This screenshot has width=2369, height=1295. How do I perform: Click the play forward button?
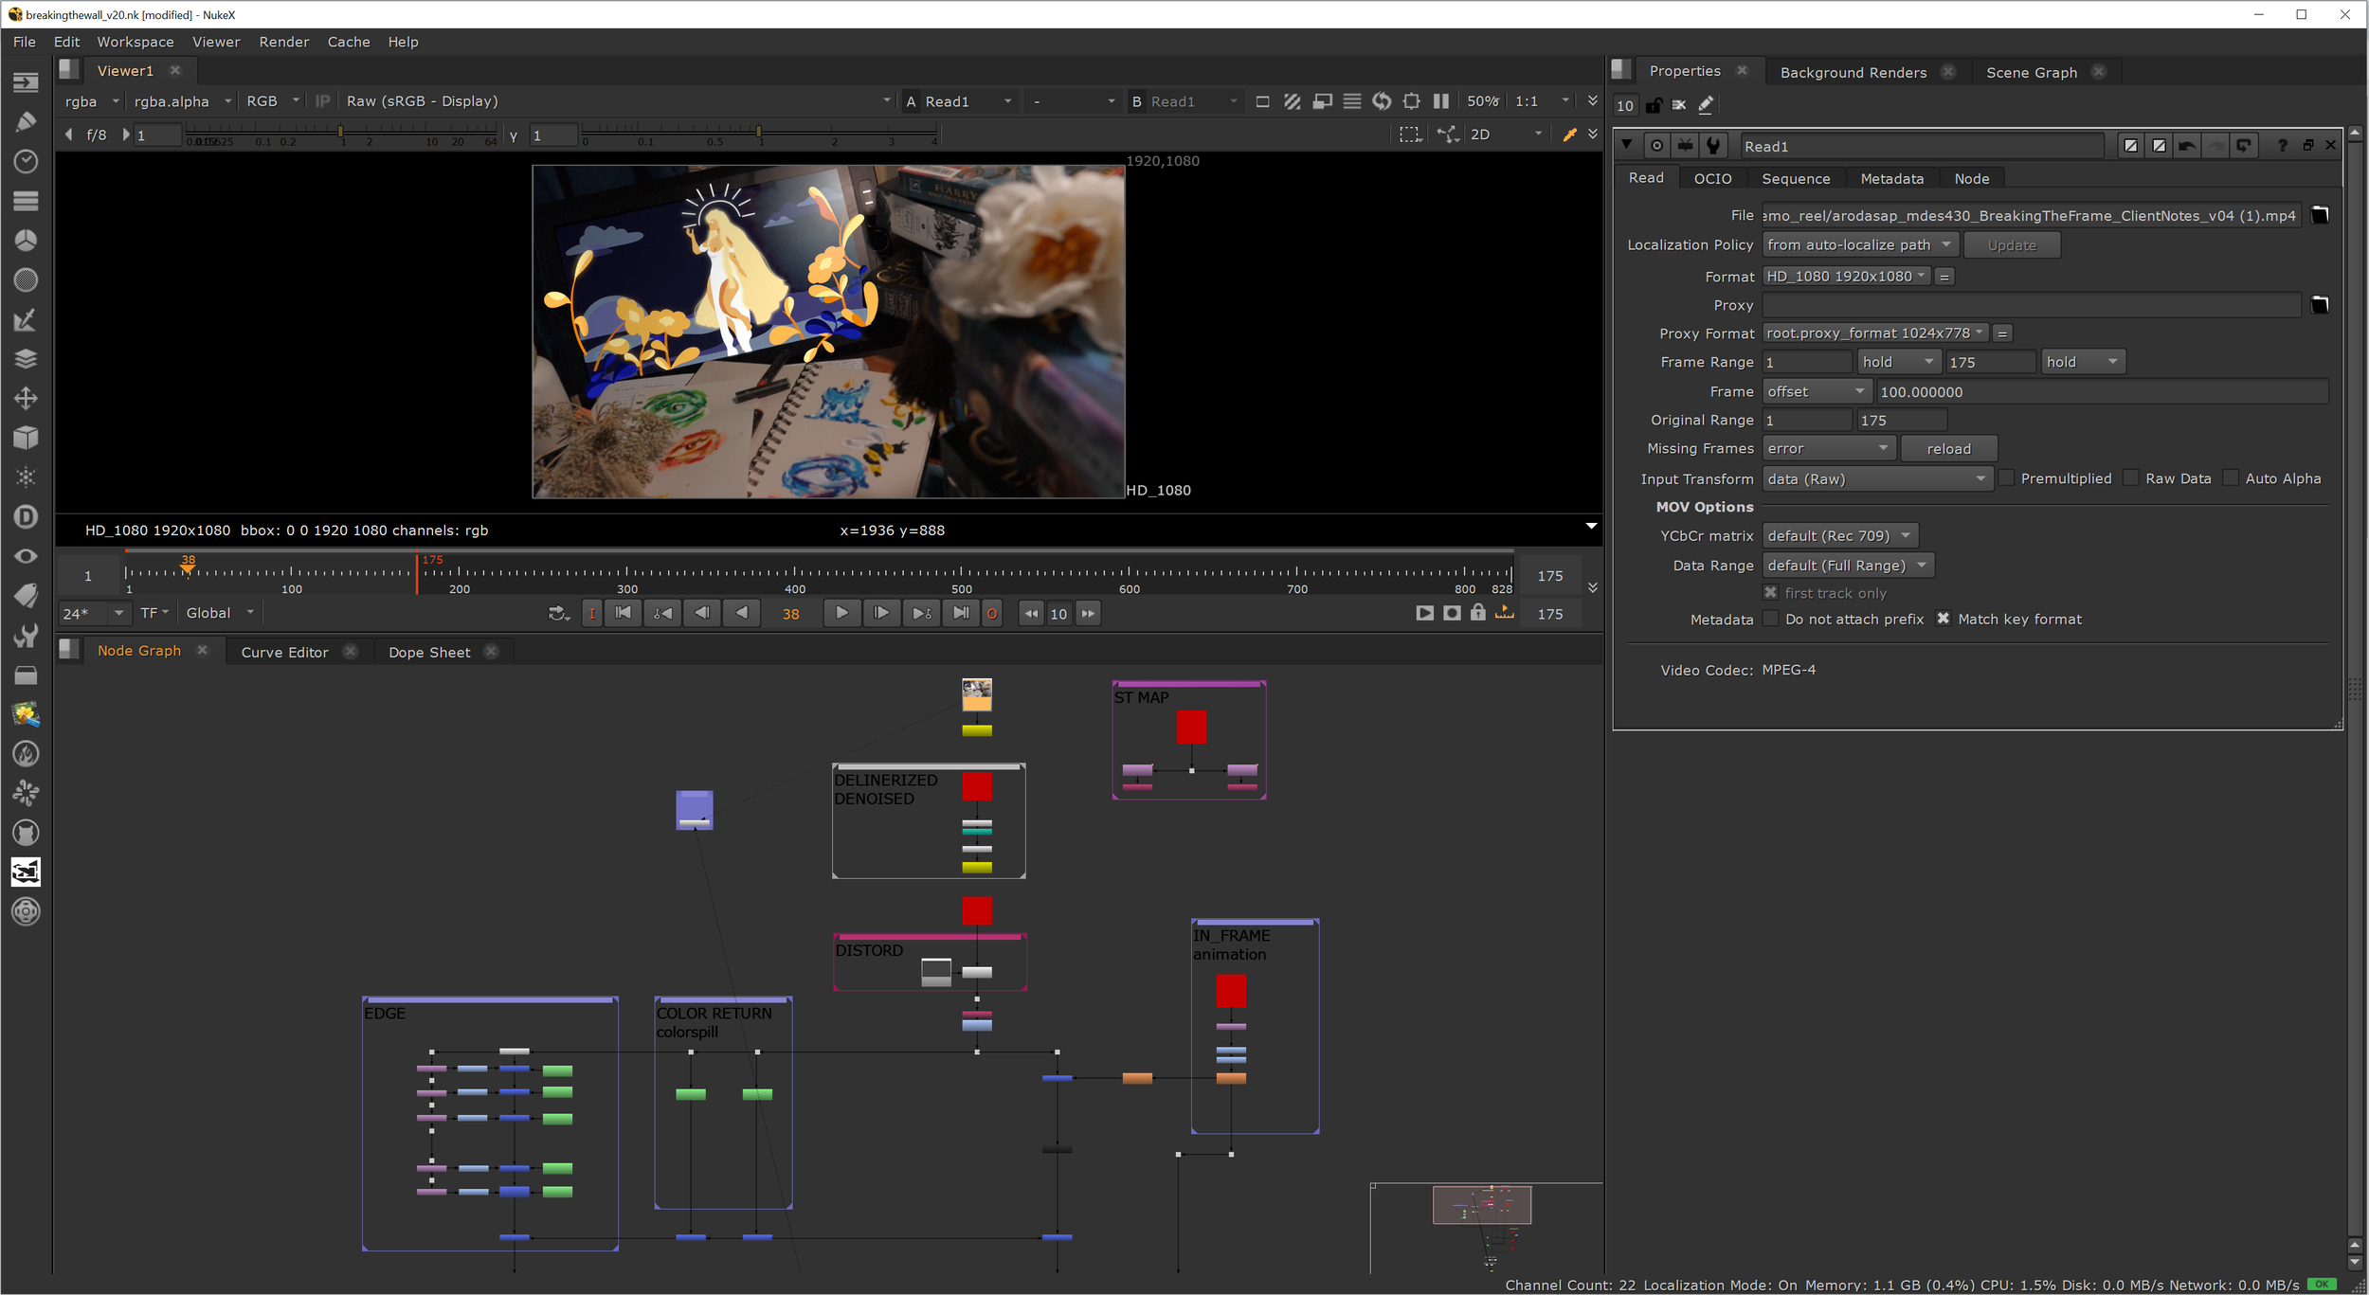coord(841,613)
